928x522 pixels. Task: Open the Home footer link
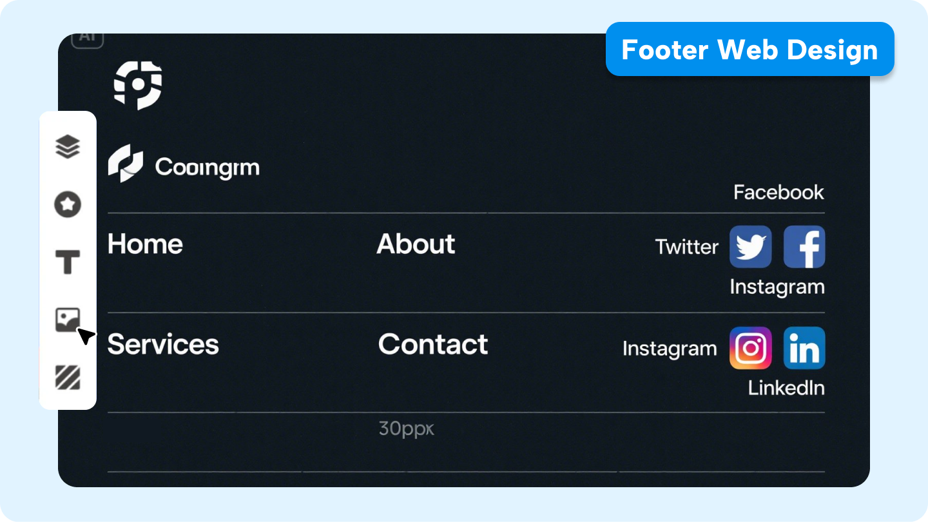(x=145, y=244)
